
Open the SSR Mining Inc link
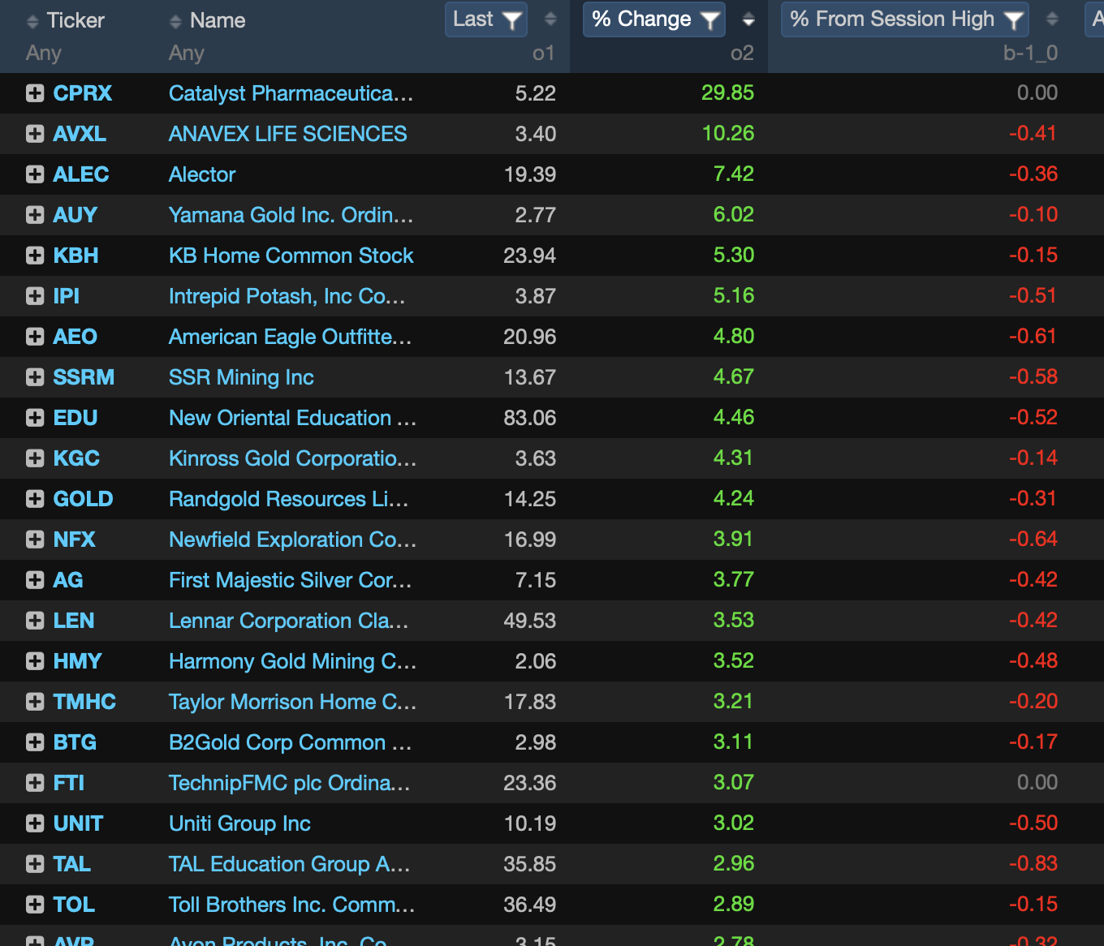tap(241, 377)
